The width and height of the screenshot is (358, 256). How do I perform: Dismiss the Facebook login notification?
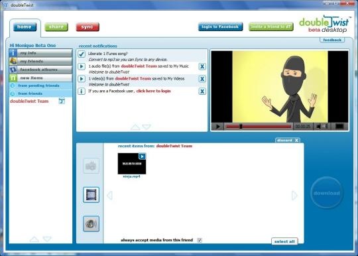(x=202, y=92)
